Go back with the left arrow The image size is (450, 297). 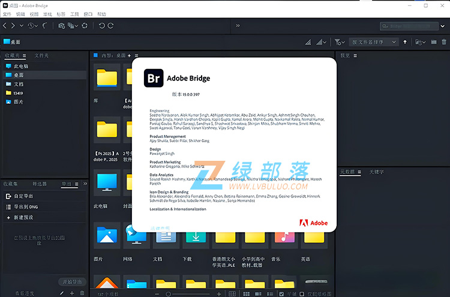[x=5, y=26]
